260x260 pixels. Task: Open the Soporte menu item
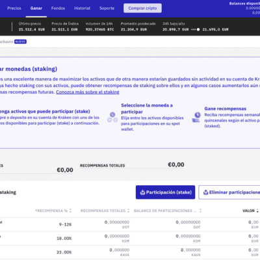coord(107,8)
